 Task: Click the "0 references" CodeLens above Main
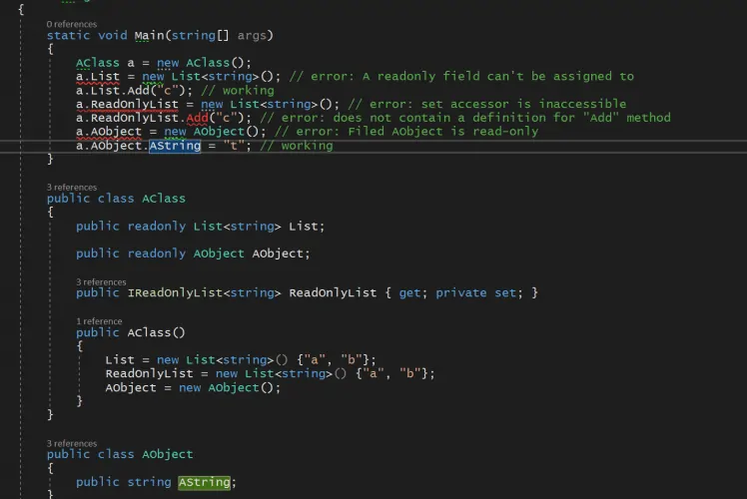[72, 23]
